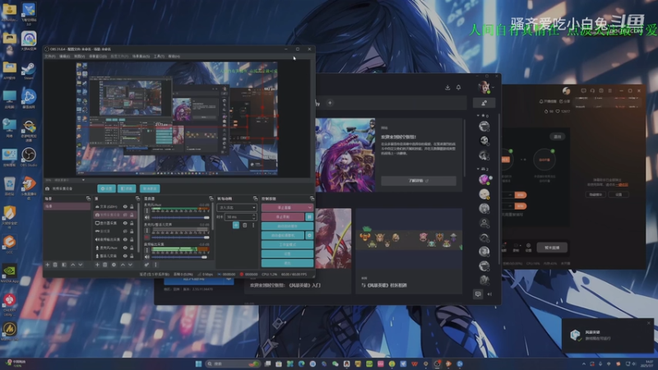658x370 pixels.
Task: Select the scene entry in OBS scenes list
Action: tap(67, 206)
